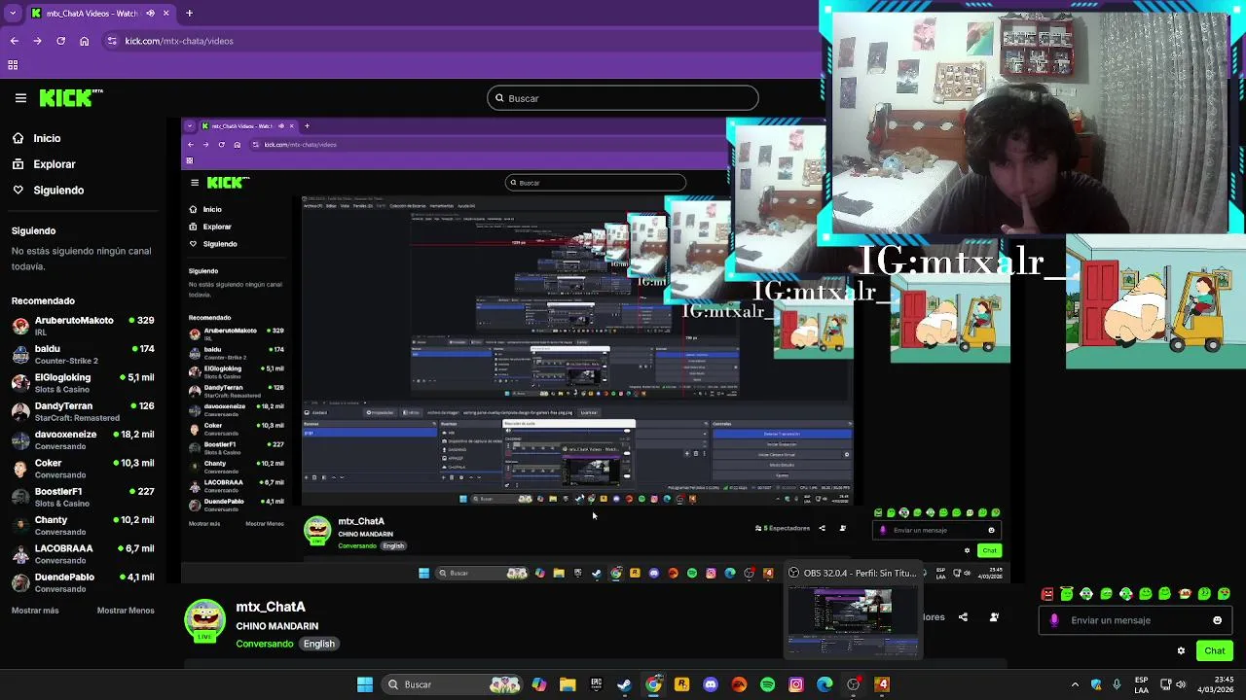Select the Conversando category link

264,644
